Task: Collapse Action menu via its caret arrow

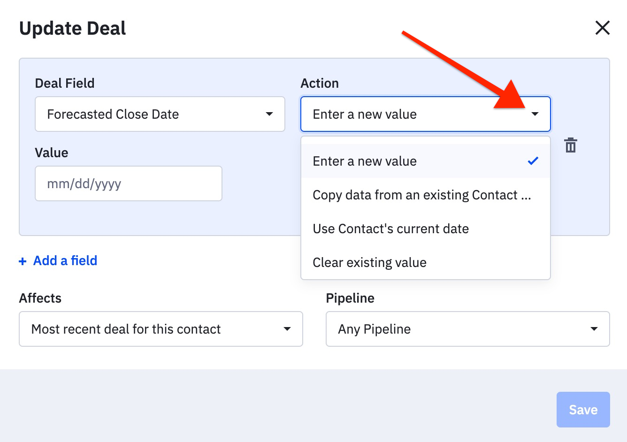Action: 535,114
